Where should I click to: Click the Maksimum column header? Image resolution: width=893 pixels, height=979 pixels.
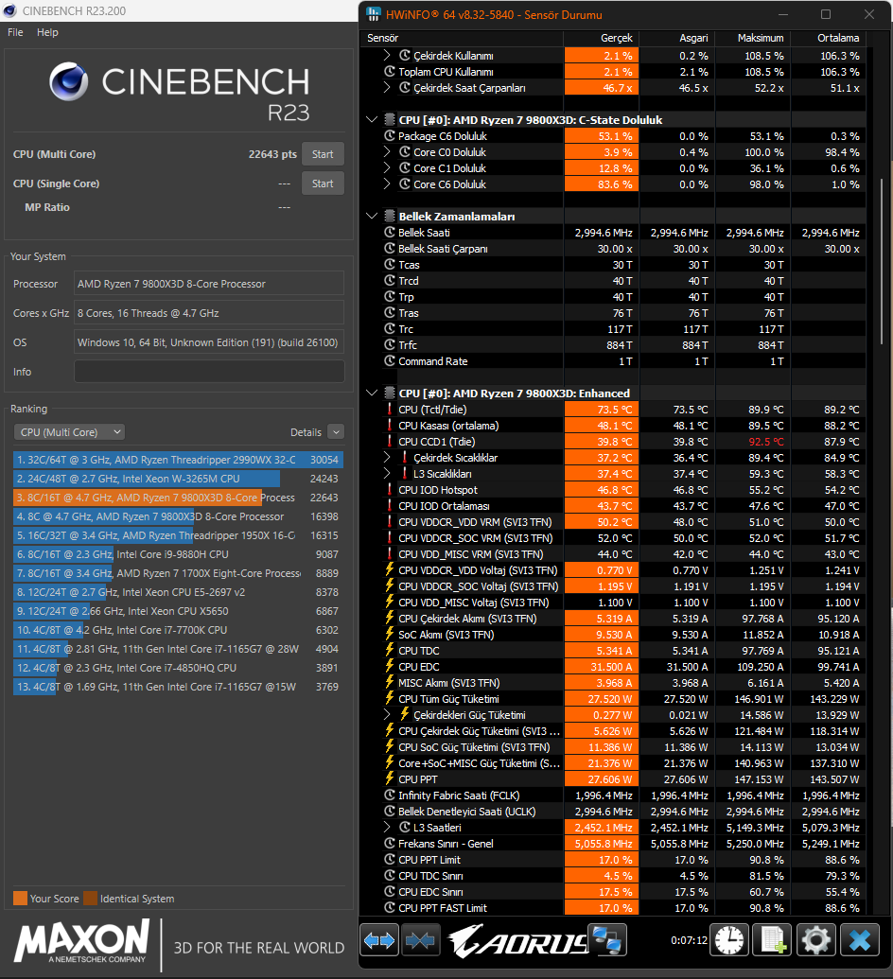click(752, 38)
